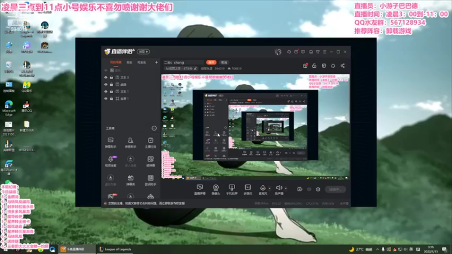The width and height of the screenshot is (452, 254).
Task: Click the 英 input method tray indicator
Action: 411,249
